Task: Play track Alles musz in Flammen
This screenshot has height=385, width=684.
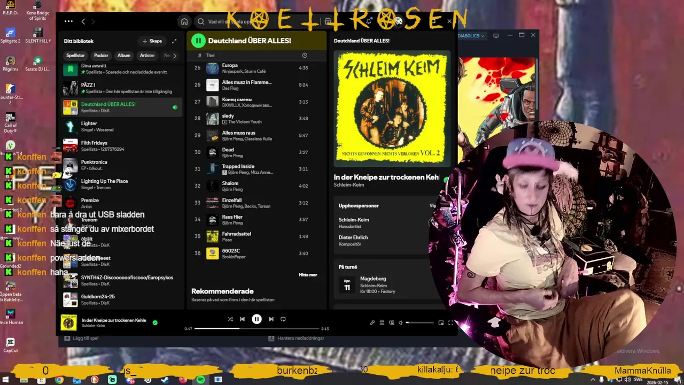Action: 258,85
